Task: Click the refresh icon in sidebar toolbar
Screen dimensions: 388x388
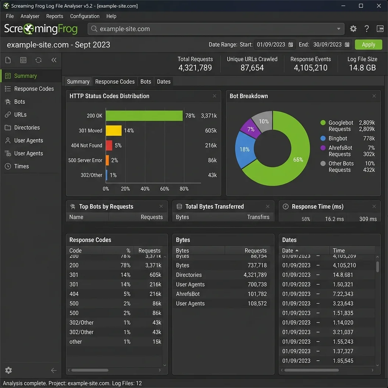Action: click(38, 60)
